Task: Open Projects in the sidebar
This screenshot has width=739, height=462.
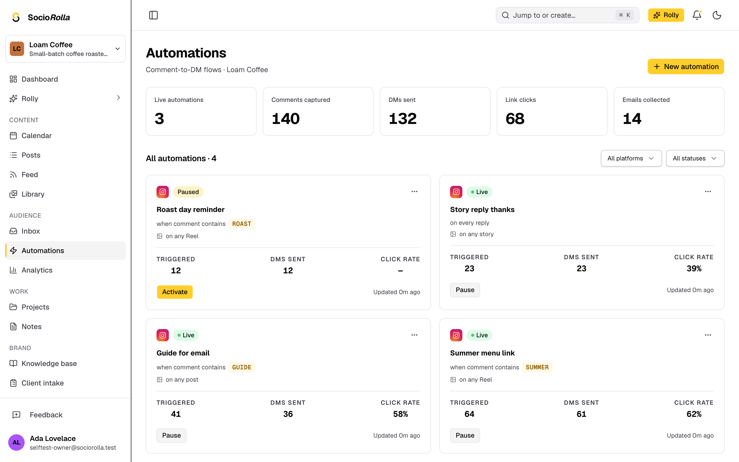Action: tap(65, 307)
